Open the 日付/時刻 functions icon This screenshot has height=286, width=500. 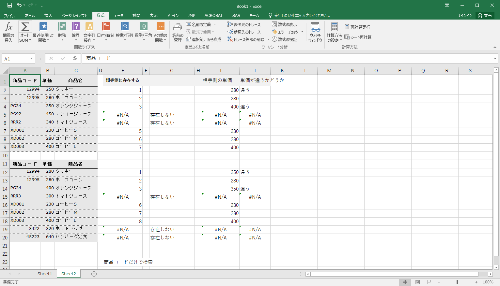coord(105,27)
